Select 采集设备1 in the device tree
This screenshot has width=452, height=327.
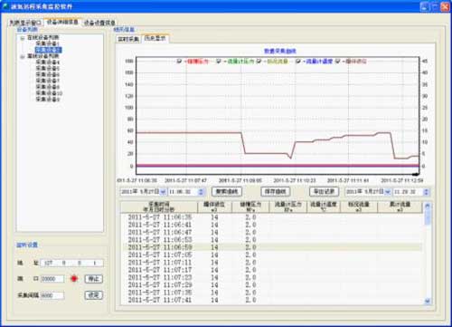[47, 43]
